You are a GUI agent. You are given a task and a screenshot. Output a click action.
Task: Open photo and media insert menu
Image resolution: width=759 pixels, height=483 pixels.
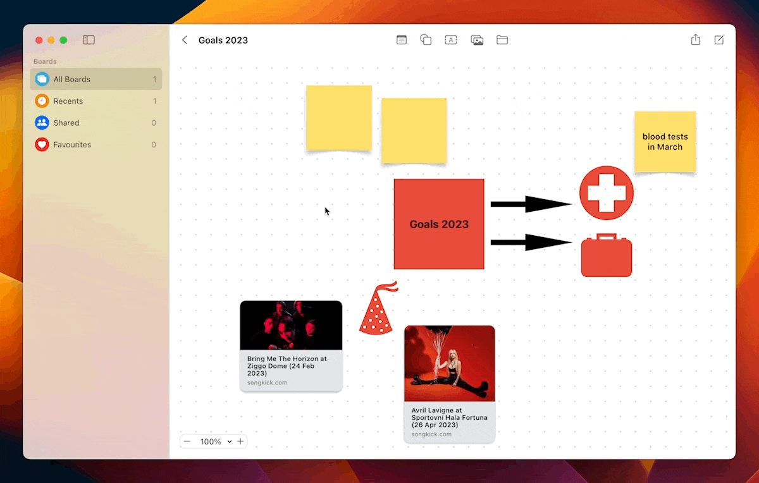pyautogui.click(x=477, y=40)
